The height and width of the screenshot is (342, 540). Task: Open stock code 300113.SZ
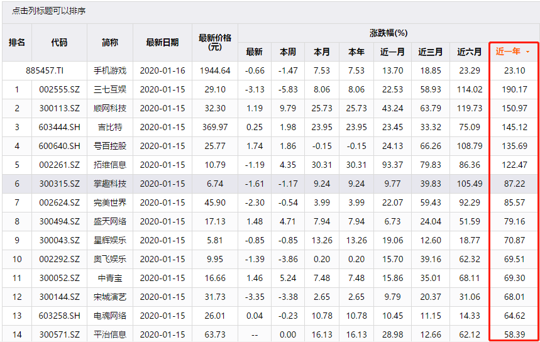tap(59, 109)
